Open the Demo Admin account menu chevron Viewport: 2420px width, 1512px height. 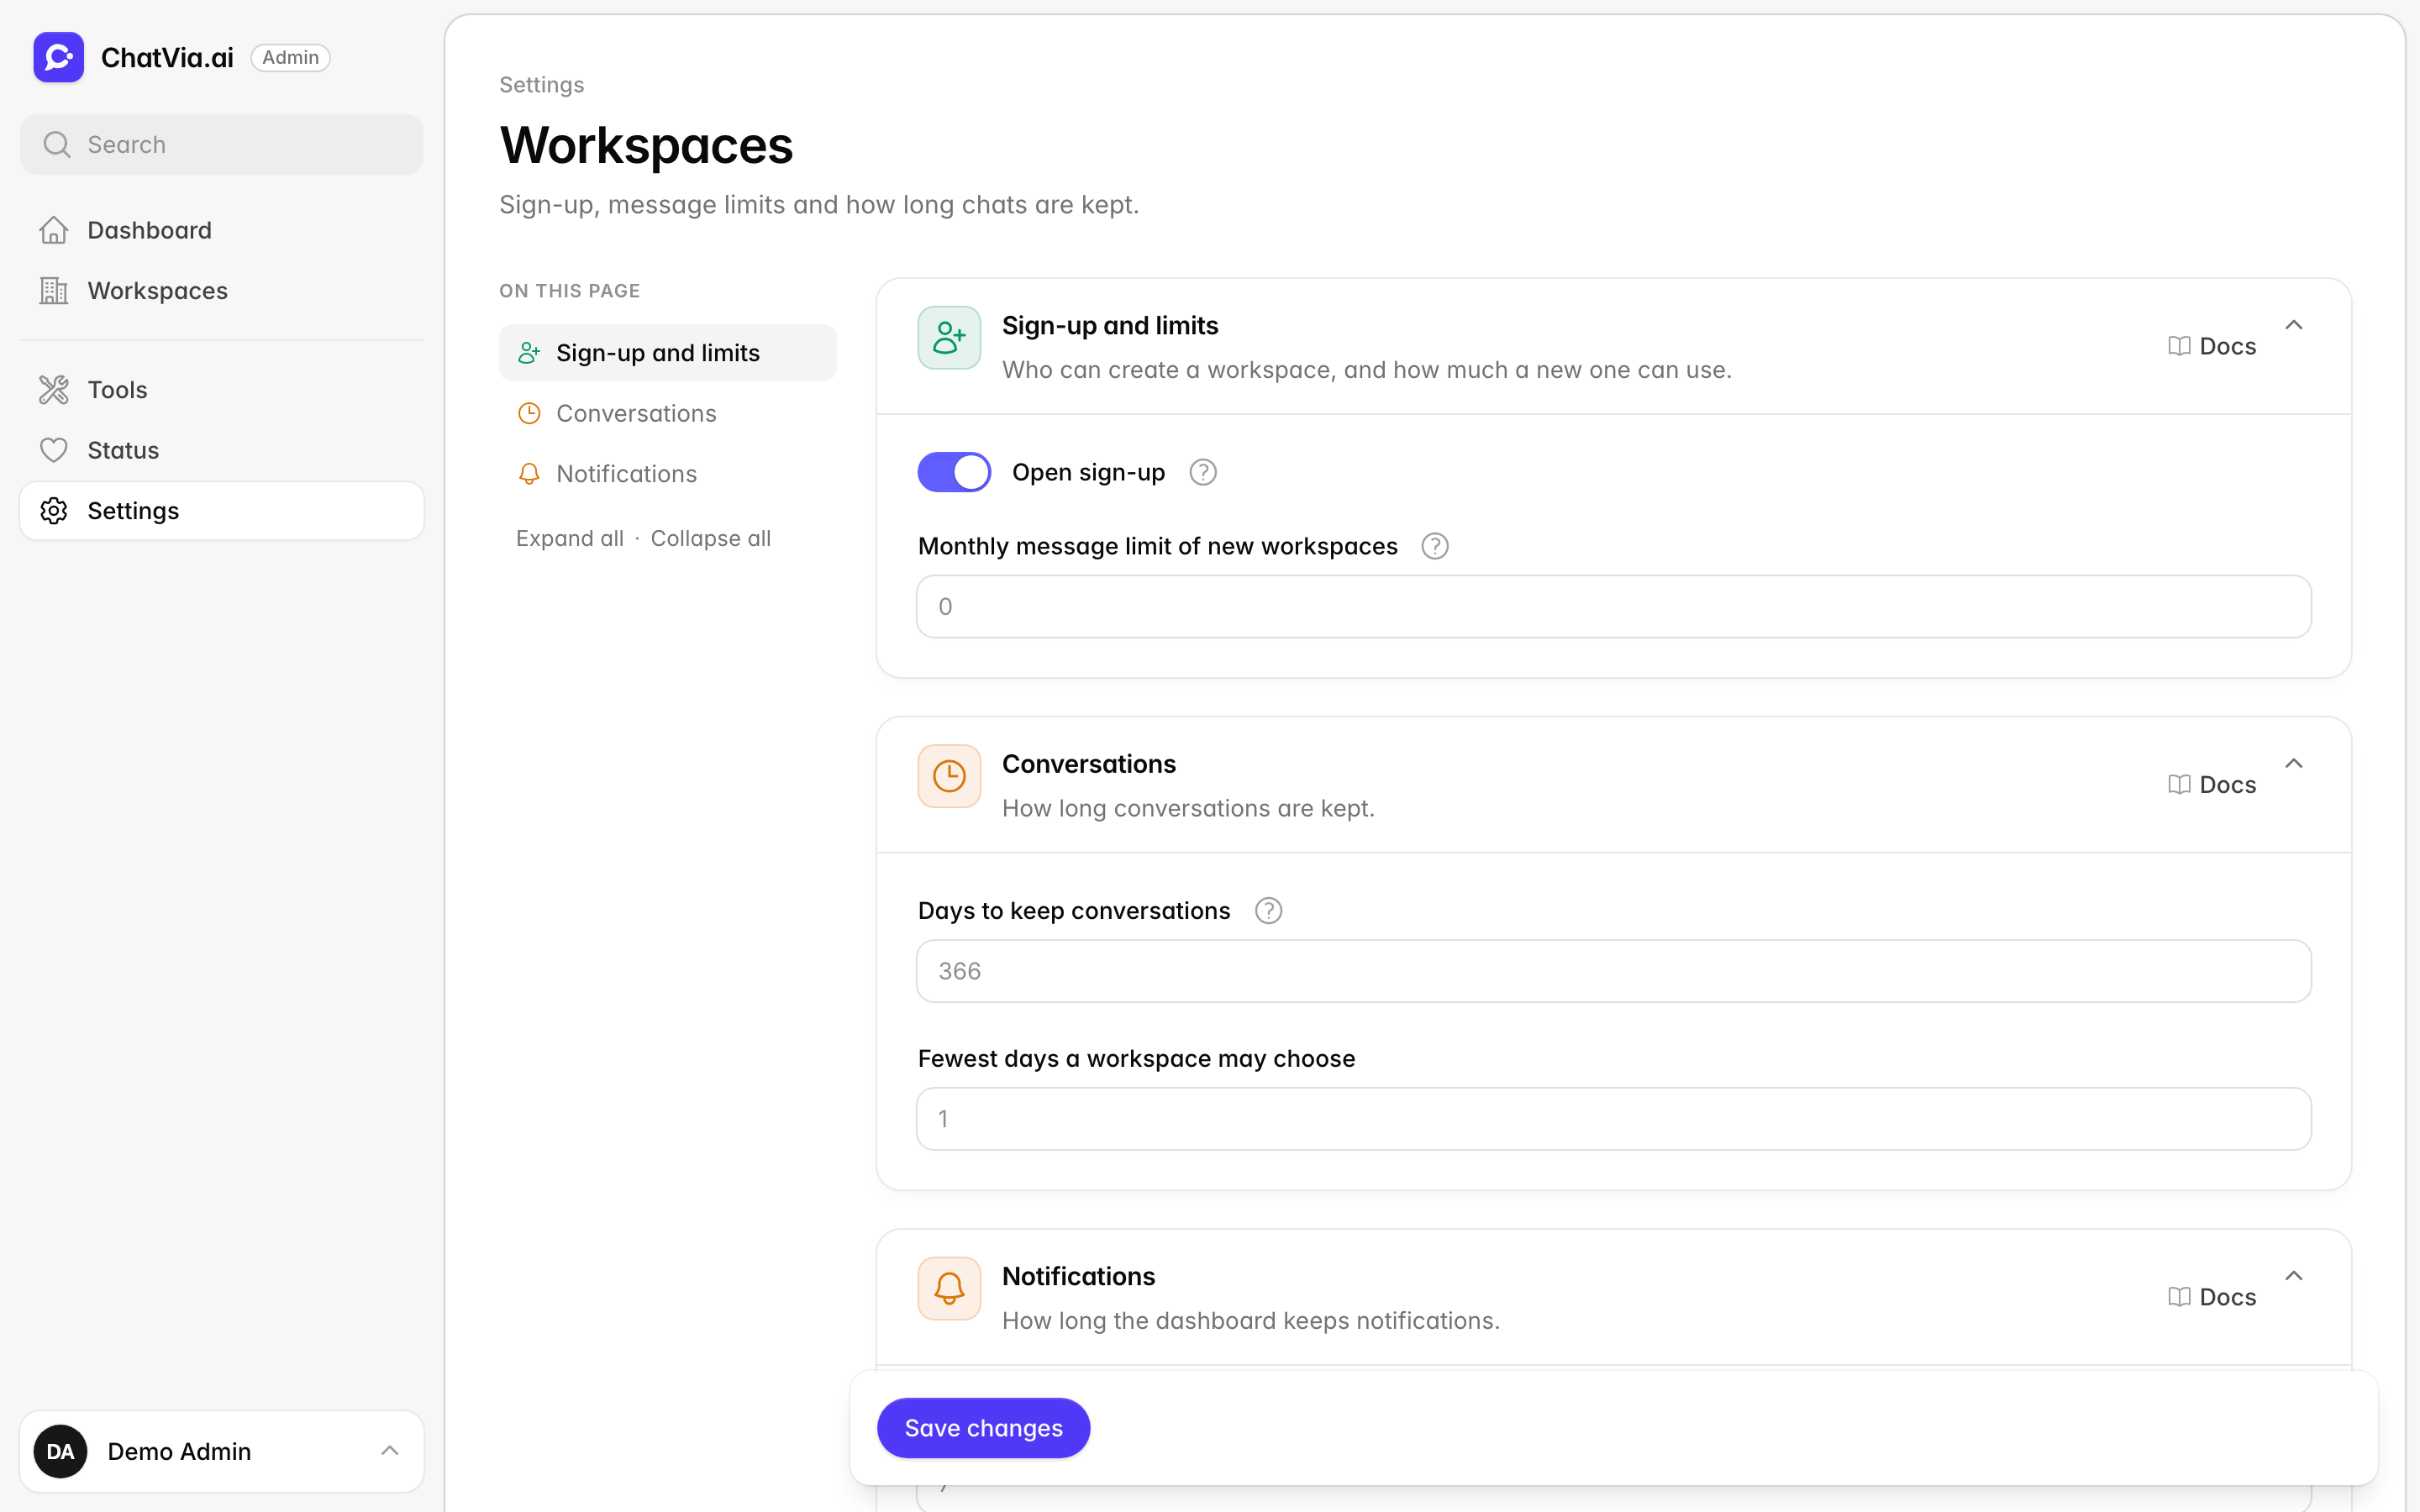tap(390, 1451)
